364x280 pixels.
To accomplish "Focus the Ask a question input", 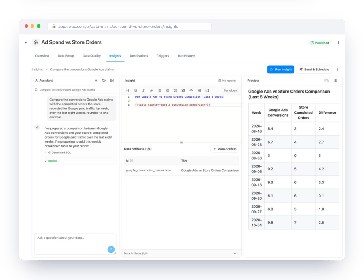I will tap(75, 244).
